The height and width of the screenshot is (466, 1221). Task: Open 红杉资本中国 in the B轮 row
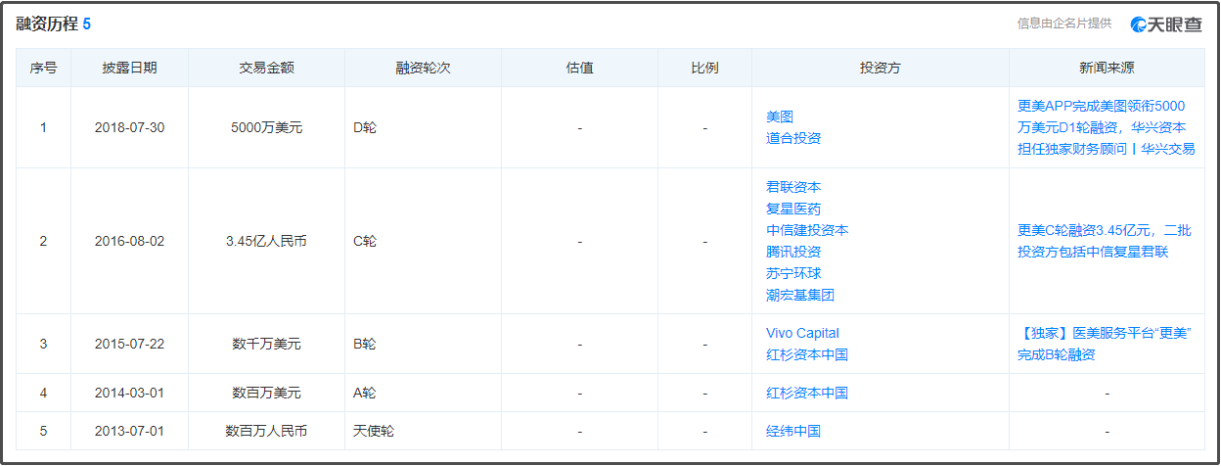click(807, 354)
